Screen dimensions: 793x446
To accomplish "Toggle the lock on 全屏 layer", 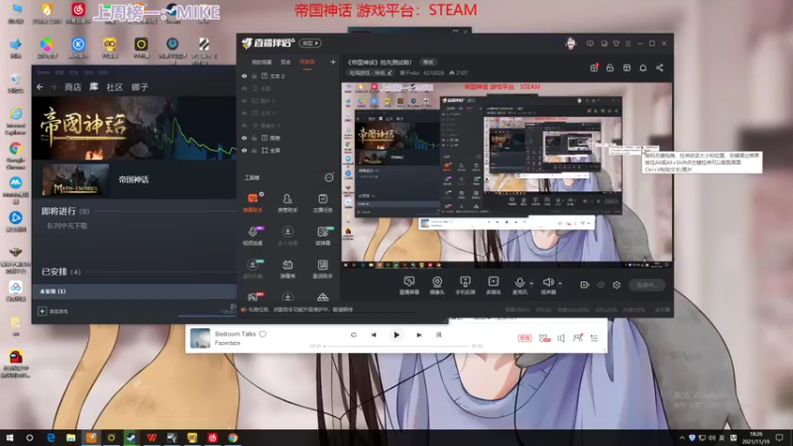I will click(x=255, y=151).
